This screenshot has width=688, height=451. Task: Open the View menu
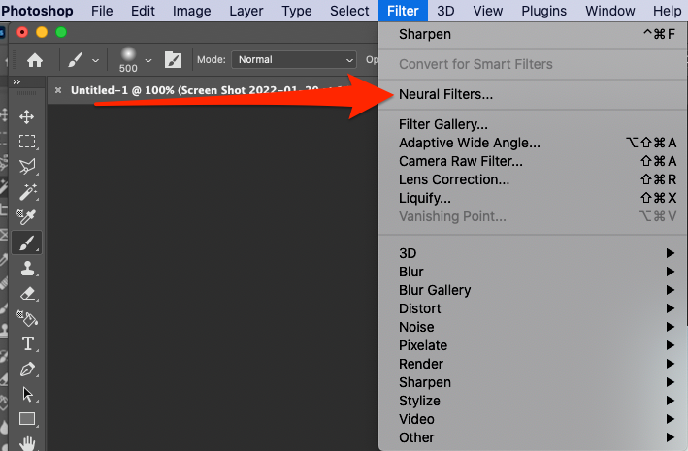487,11
